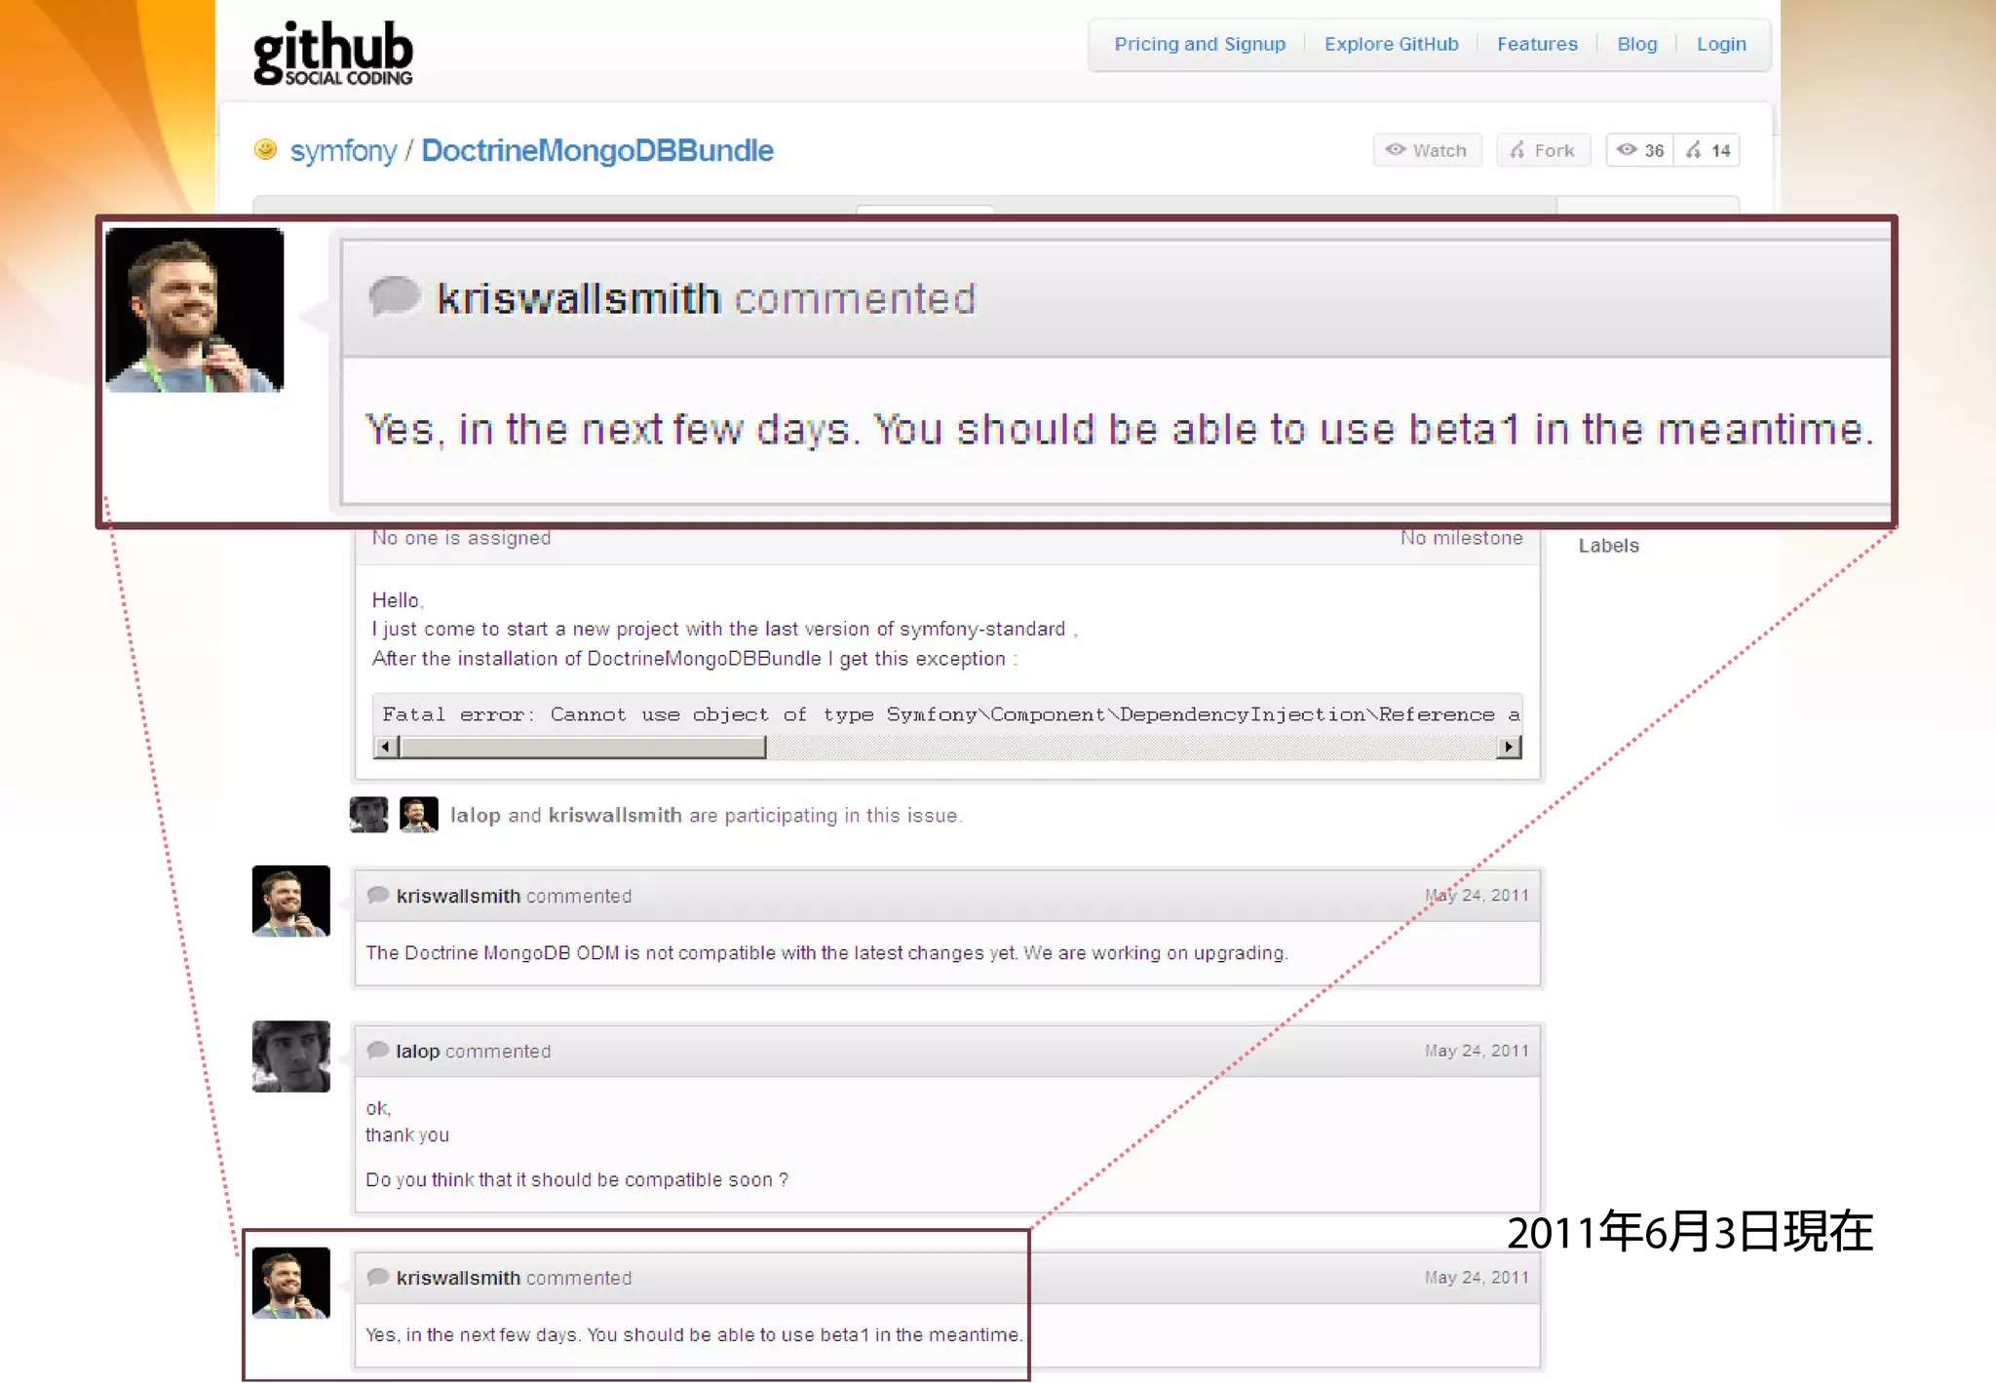The image size is (1996, 1383).
Task: Click the right scroll arrow of code box
Action: click(1509, 747)
